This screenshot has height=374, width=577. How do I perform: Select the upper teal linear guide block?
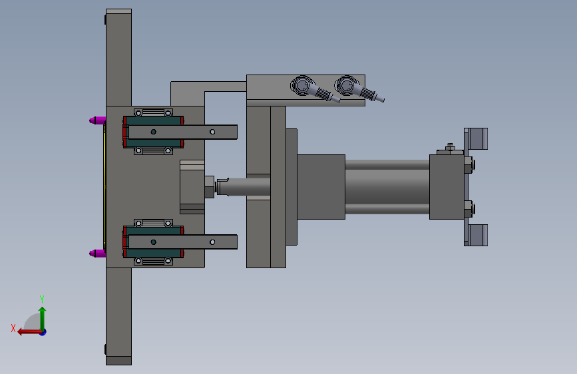[154, 120]
